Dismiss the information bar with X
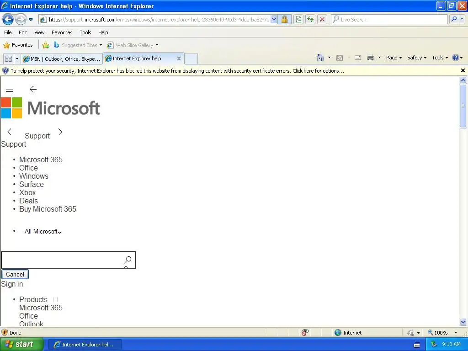This screenshot has height=351, width=468. [x=463, y=70]
